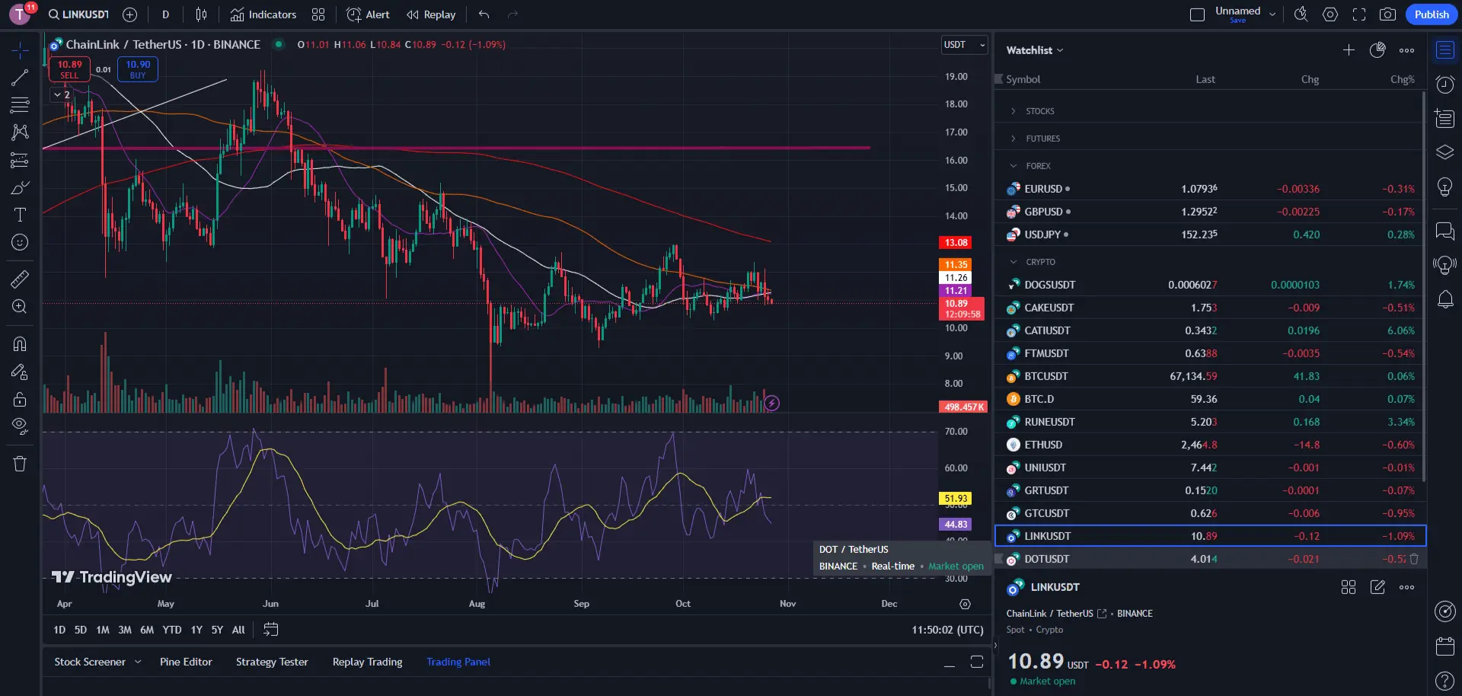Remove objects with trash icon
1462x696 pixels.
(20, 464)
